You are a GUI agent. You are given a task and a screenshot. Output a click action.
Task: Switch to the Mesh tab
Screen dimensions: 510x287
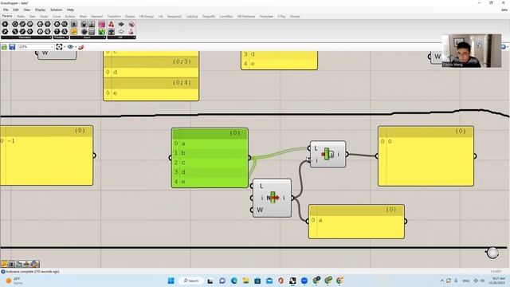pos(83,16)
